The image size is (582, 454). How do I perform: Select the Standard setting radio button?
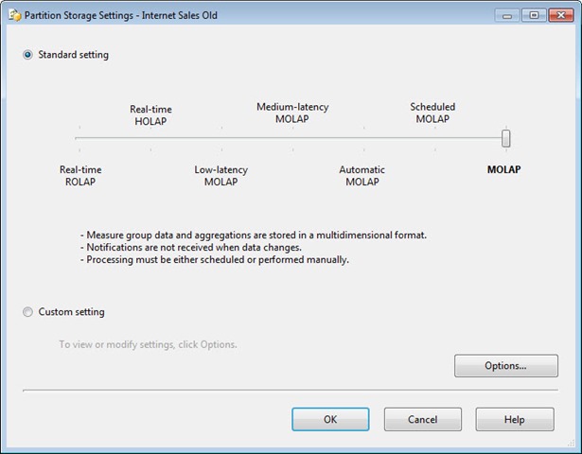click(28, 55)
